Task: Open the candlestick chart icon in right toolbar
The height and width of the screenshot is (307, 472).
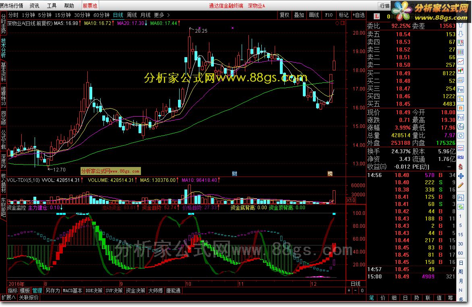Action: [461, 71]
